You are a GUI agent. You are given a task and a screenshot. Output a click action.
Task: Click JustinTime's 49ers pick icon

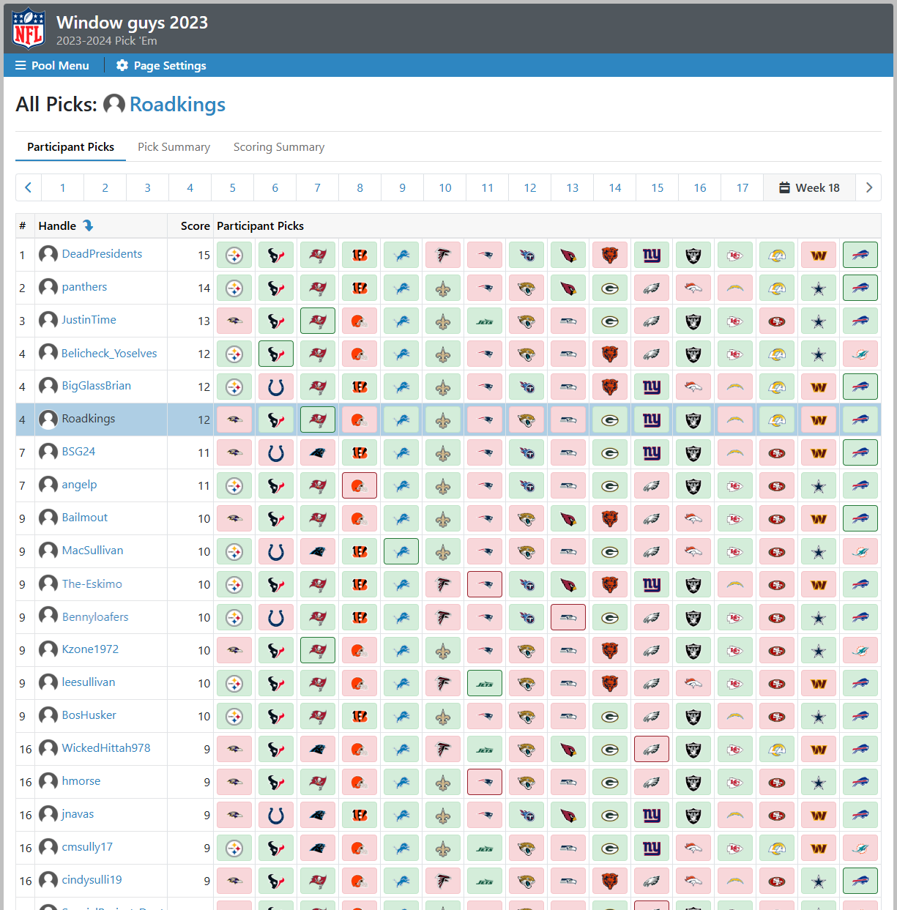777,321
